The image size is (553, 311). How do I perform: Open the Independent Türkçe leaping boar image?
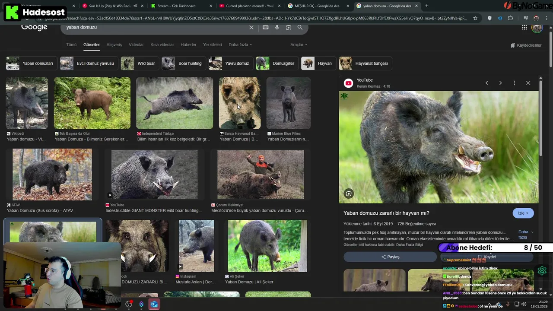coord(175,103)
